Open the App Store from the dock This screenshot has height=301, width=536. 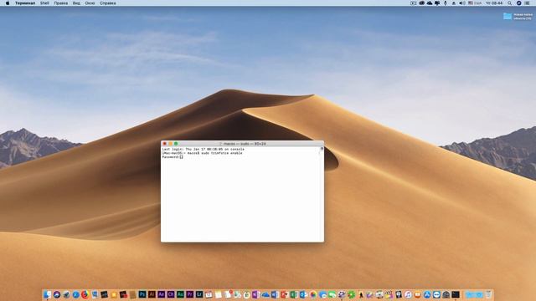click(x=427, y=294)
